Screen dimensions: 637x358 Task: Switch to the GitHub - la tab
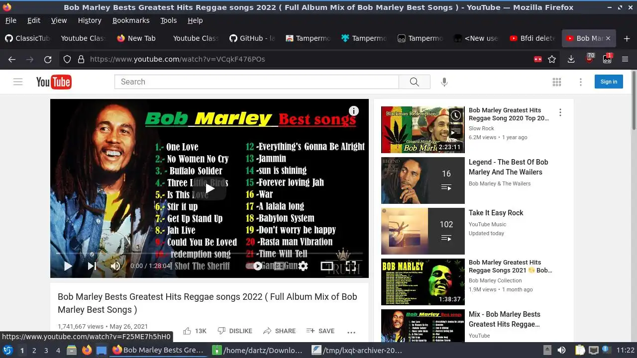252,38
